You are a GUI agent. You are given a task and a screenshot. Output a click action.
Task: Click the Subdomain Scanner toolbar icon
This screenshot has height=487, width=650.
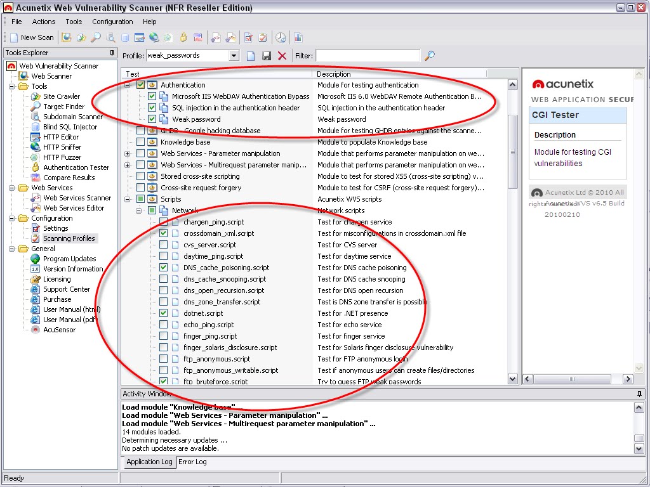click(110, 37)
